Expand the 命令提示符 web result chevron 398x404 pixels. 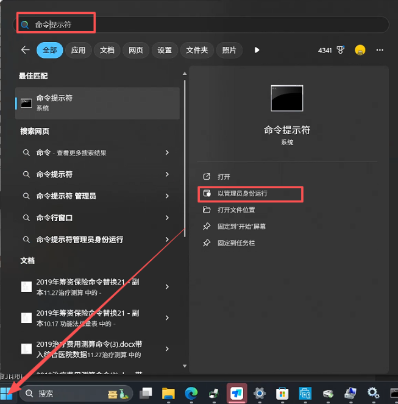tap(167, 174)
